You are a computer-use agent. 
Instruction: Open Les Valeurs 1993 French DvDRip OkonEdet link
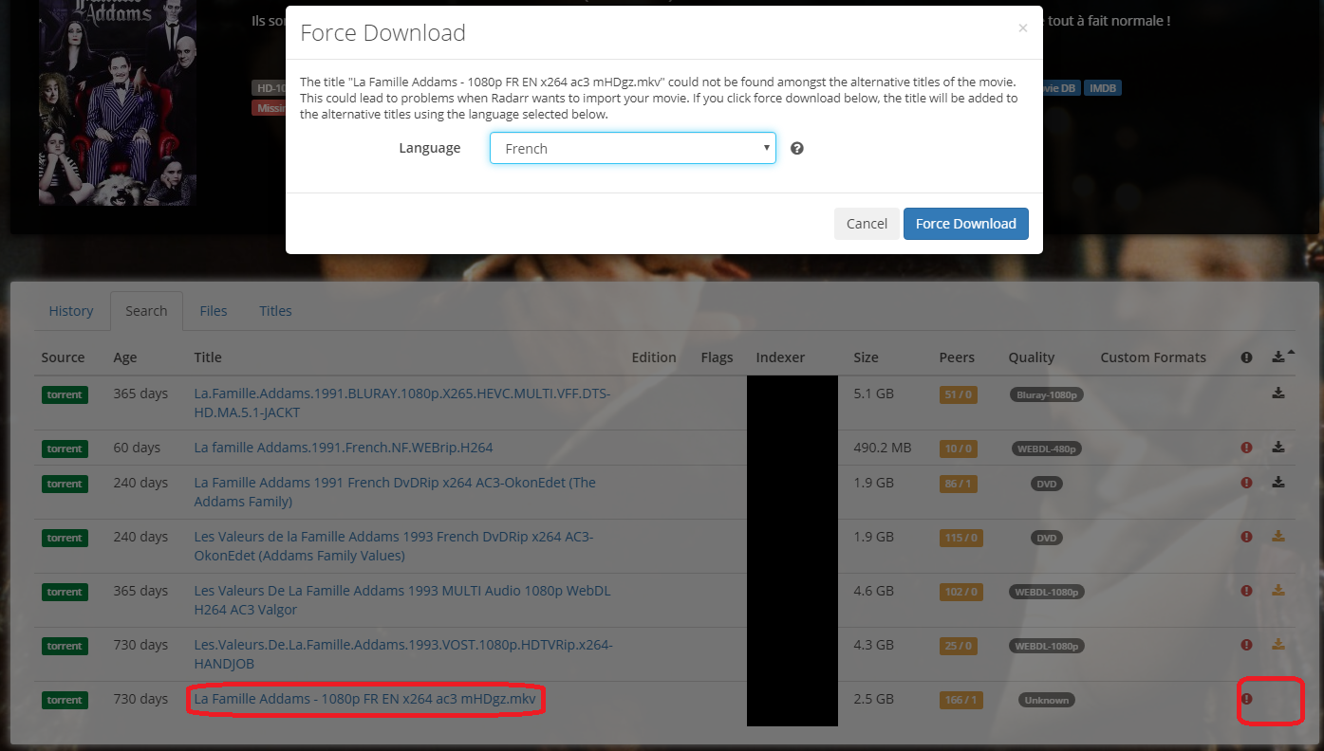394,546
